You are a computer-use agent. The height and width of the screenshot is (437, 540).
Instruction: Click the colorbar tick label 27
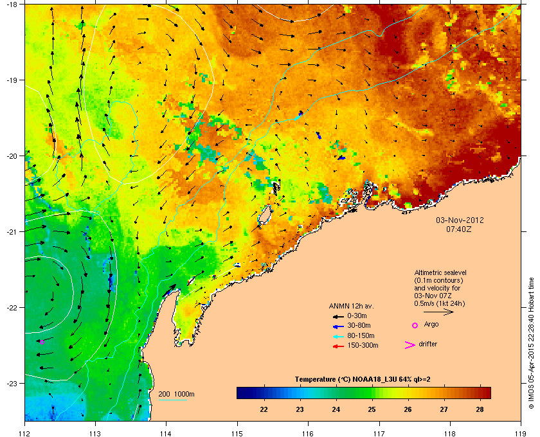pyautogui.click(x=444, y=409)
